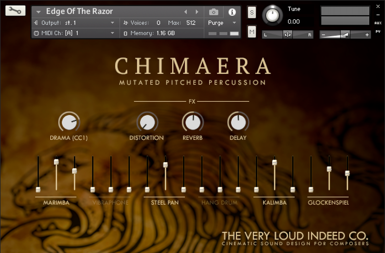This screenshot has height=253, width=385.
Task: Click the STEEL PAN group label
Action: click(165, 202)
